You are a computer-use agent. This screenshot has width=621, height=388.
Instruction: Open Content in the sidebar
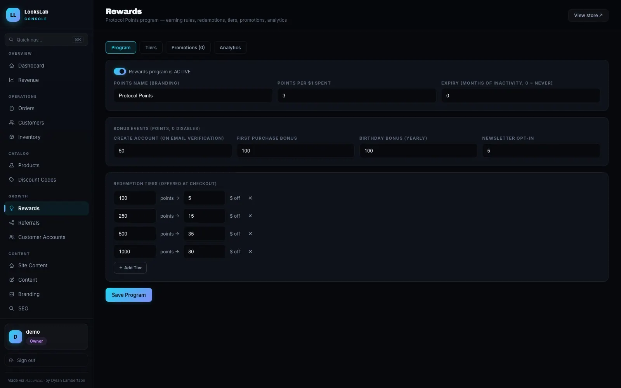coord(46,280)
